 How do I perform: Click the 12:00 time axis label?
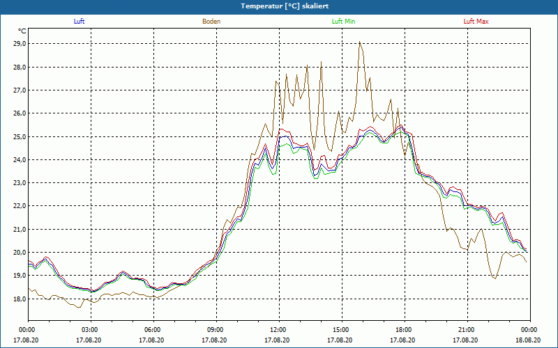coord(279,330)
